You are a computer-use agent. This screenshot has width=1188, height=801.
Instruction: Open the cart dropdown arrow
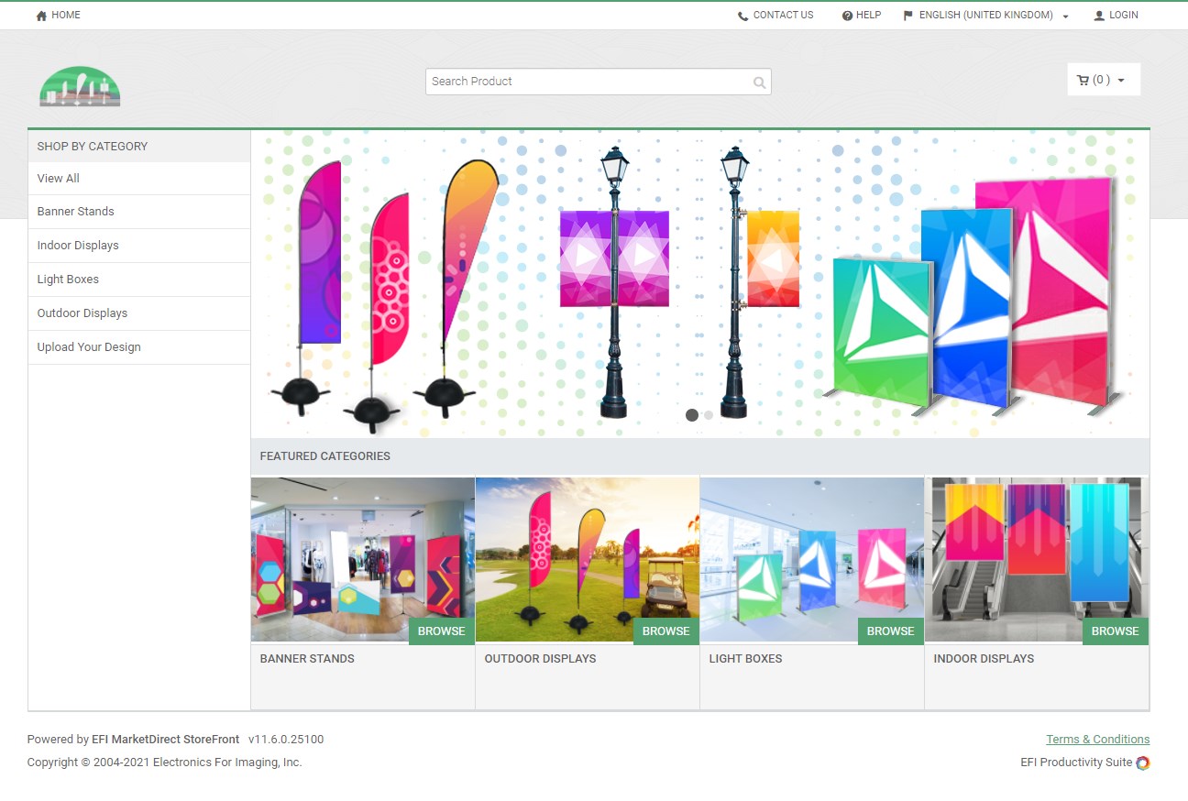pyautogui.click(x=1121, y=81)
